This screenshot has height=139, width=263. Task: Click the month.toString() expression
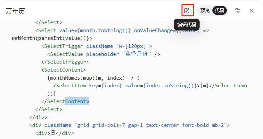[104, 30]
